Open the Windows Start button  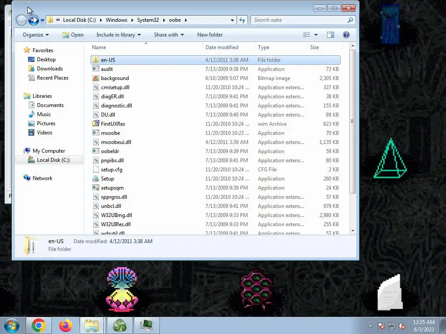click(11, 325)
